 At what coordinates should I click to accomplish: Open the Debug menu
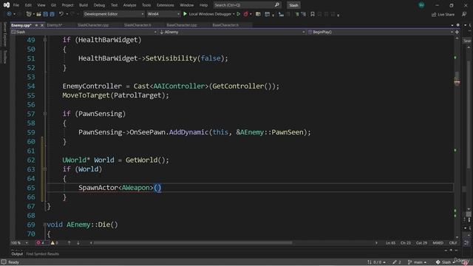(99, 5)
